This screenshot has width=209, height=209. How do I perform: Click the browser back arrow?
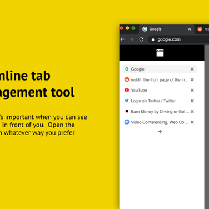click(x=122, y=39)
